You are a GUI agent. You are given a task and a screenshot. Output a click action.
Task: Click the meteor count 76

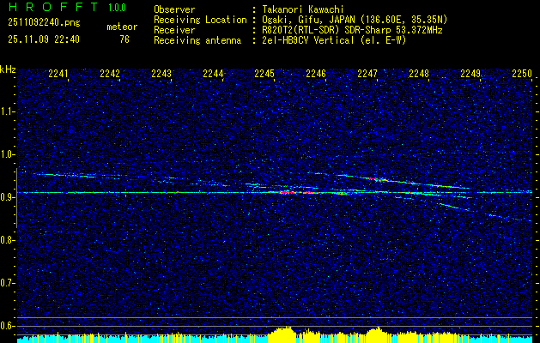(124, 39)
